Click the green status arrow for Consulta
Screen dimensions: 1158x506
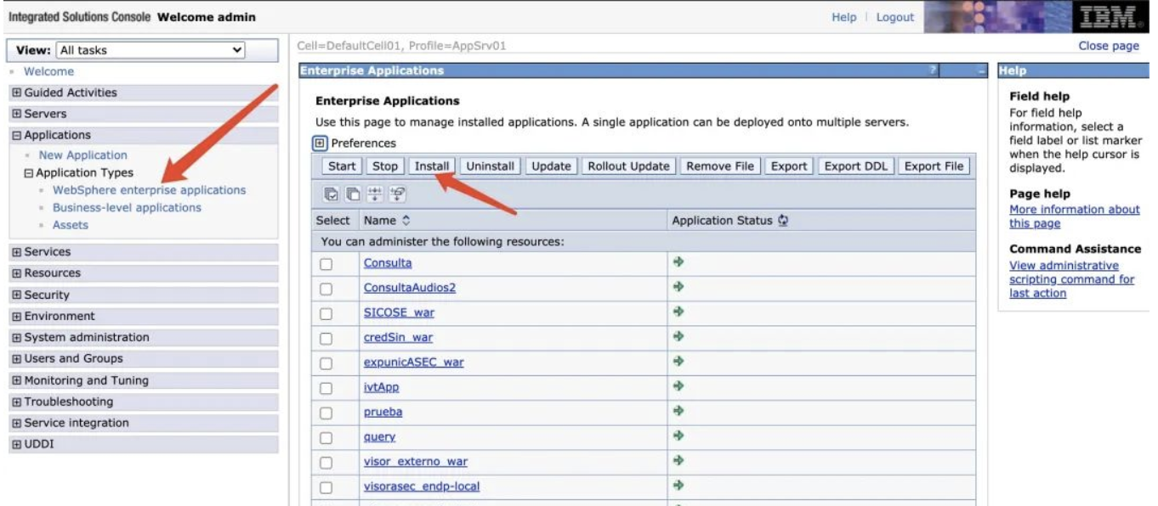(x=678, y=262)
